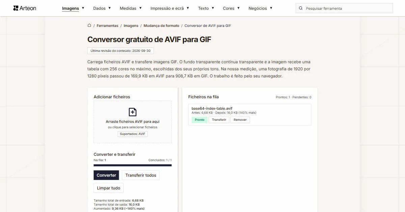Screen dimensions: 405x212
Task: Click the AVIF drop zone area
Action: coord(133,122)
